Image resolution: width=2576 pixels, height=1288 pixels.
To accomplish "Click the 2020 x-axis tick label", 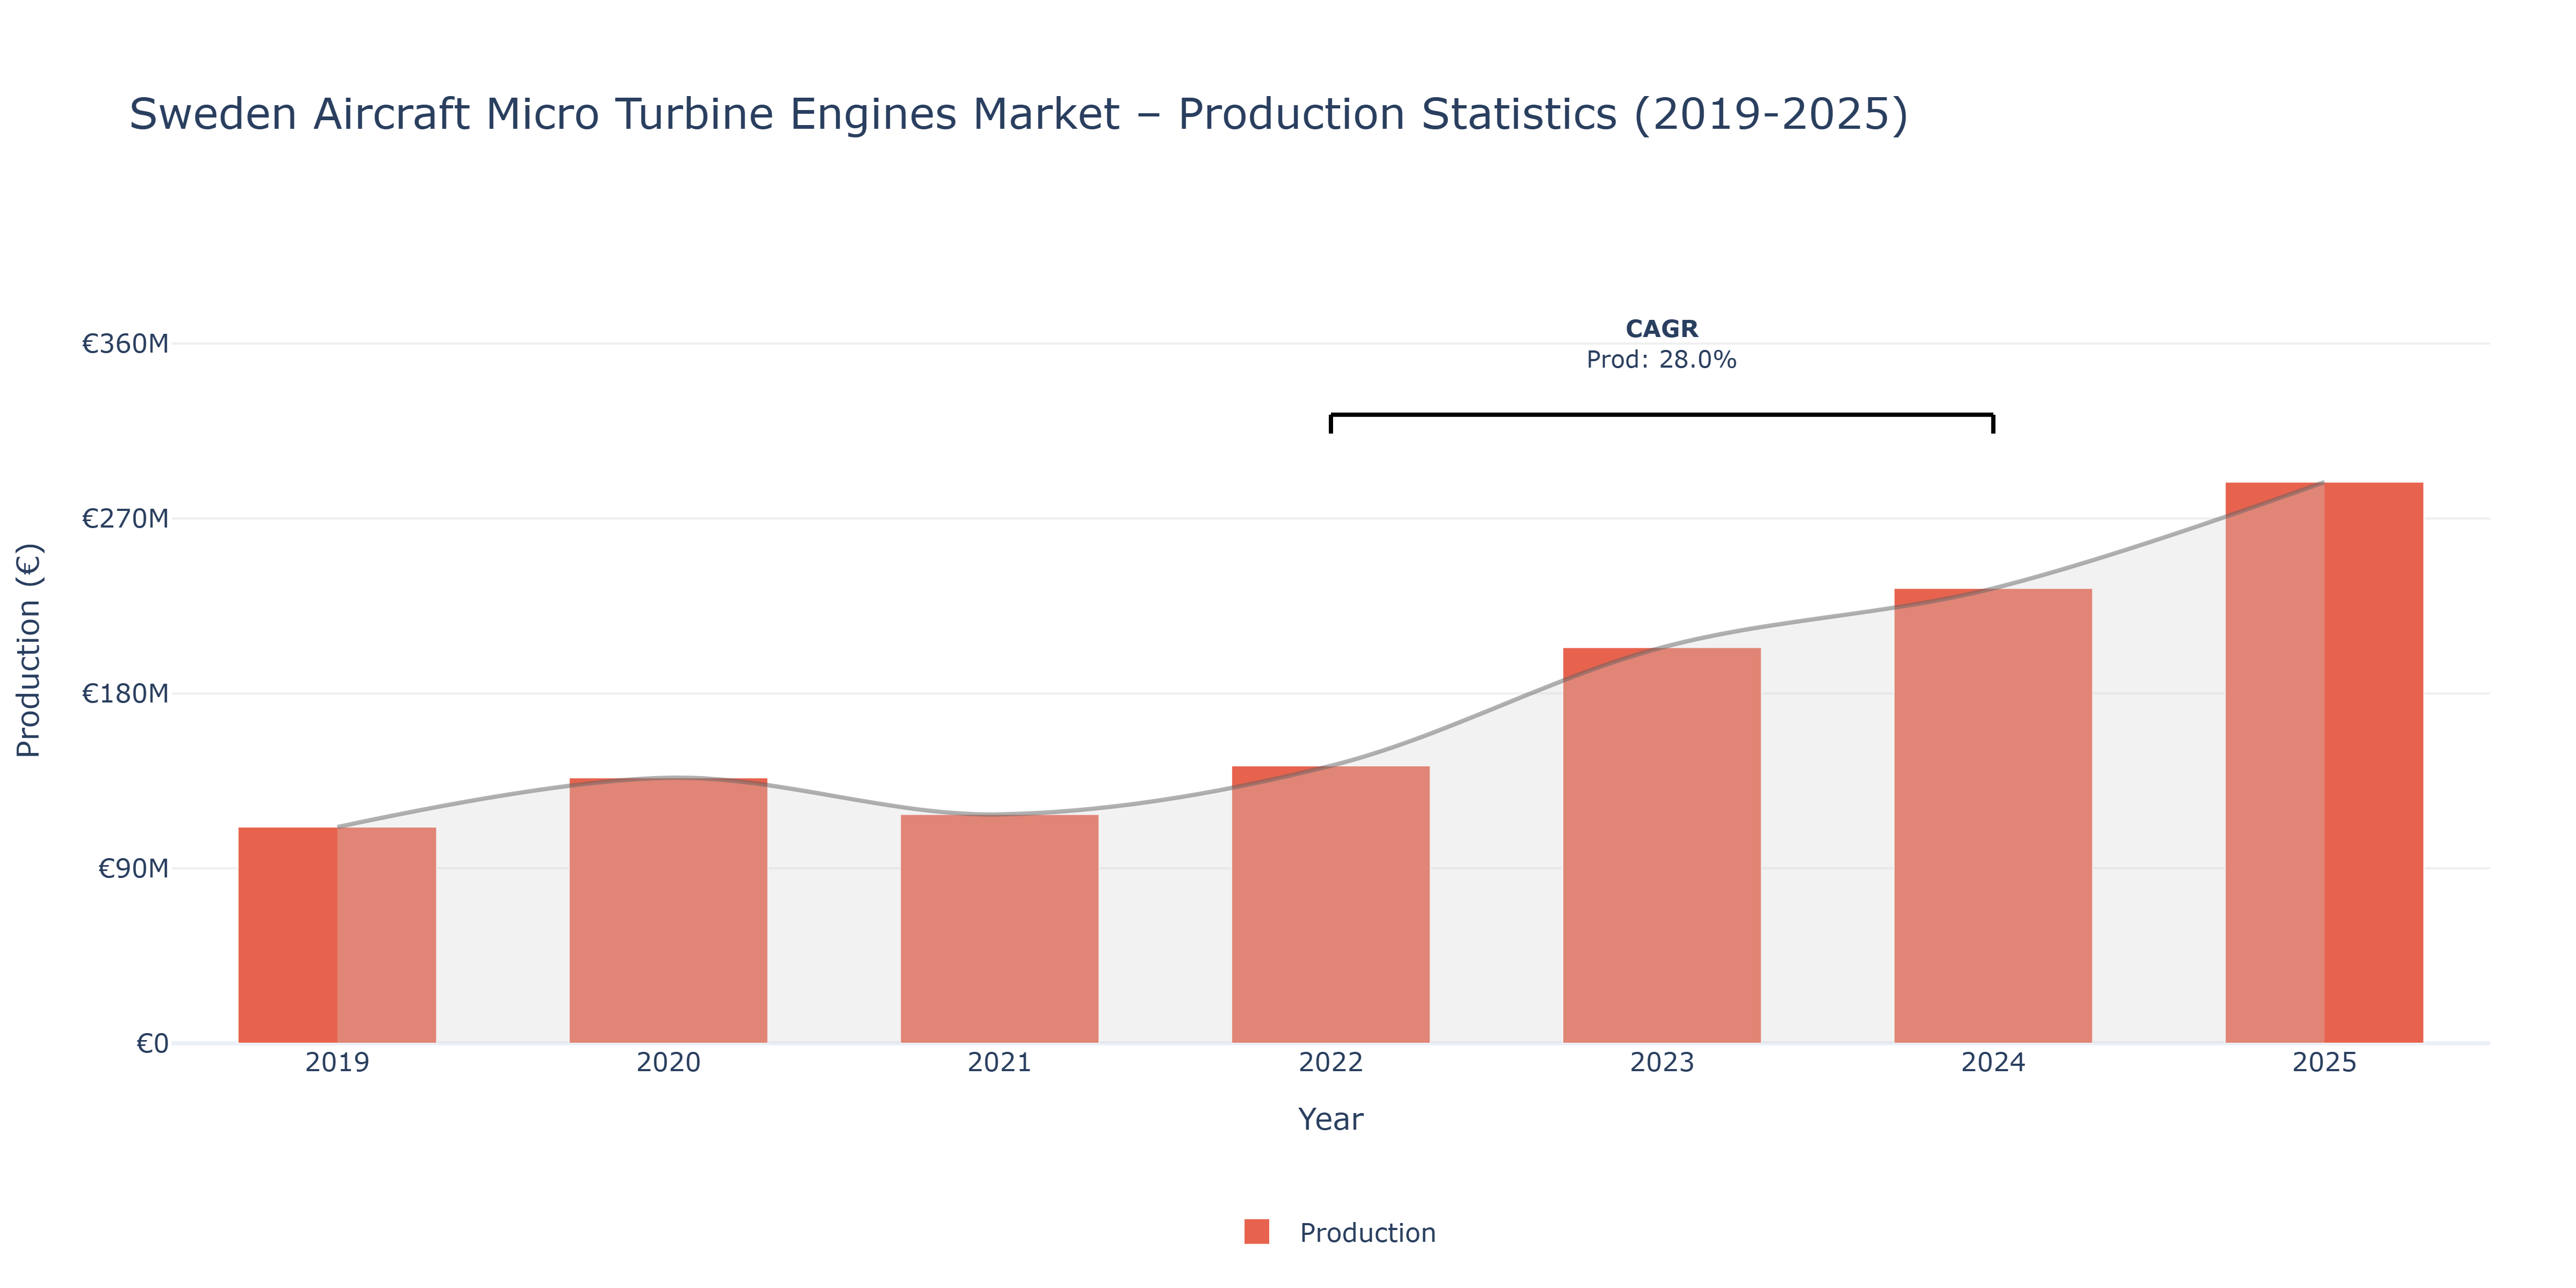I will pos(668,1062).
